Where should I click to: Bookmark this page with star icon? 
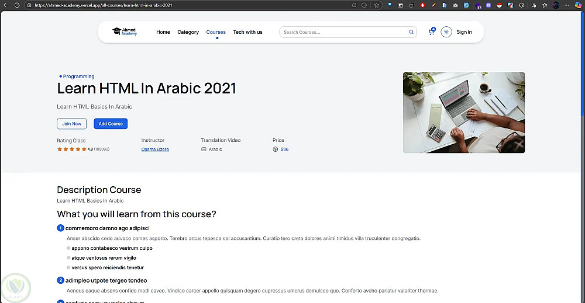click(x=376, y=5)
